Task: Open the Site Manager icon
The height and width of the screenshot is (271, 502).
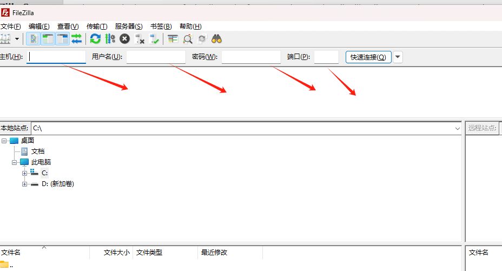Action: [5, 39]
